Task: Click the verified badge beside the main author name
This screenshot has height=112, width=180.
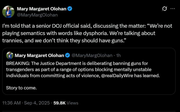Action: click(x=70, y=9)
